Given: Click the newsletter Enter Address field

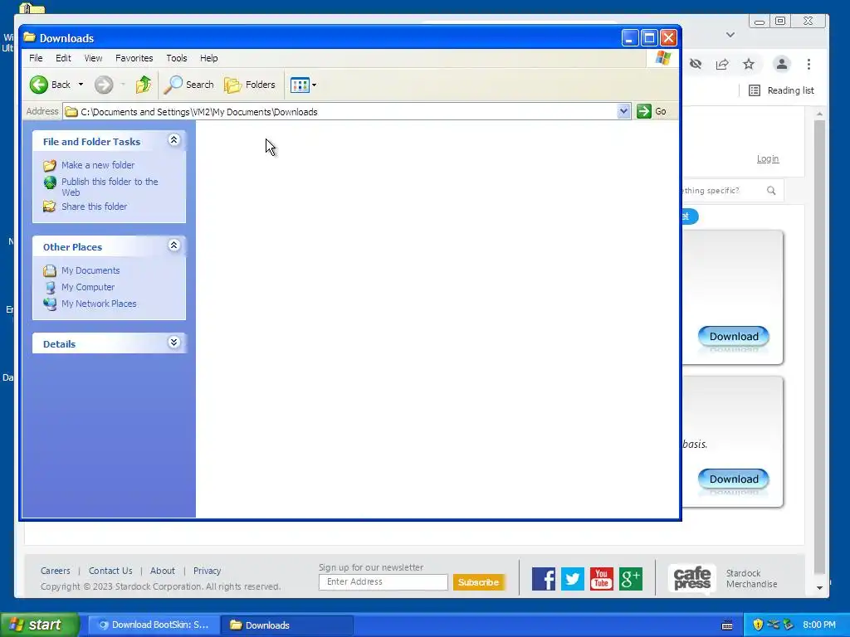Looking at the screenshot, I should click(383, 581).
